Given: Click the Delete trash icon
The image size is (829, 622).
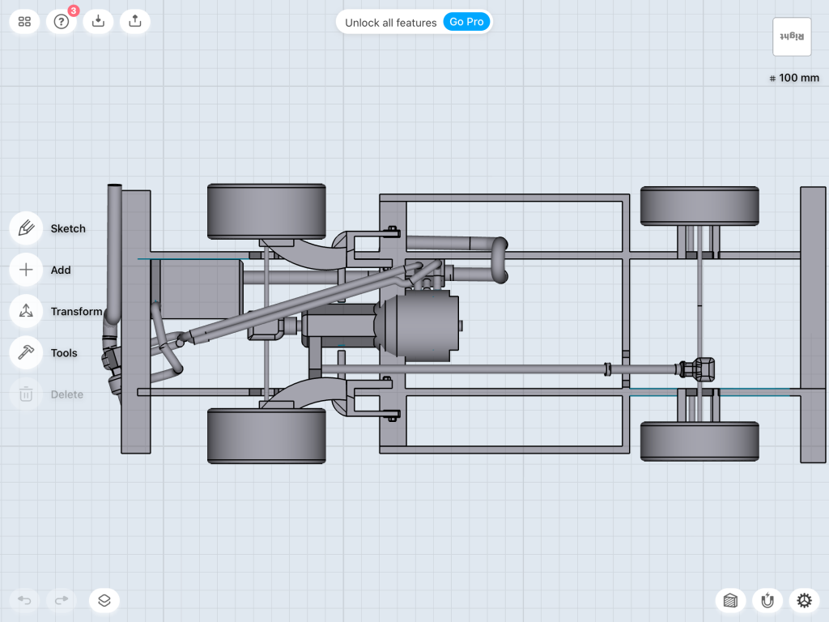Looking at the screenshot, I should pos(26,394).
